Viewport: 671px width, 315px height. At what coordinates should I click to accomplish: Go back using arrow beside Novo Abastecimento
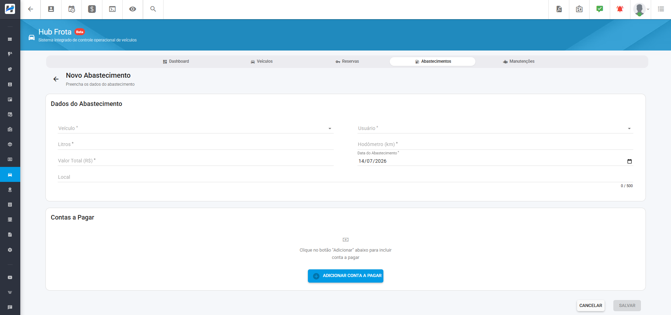tap(56, 79)
